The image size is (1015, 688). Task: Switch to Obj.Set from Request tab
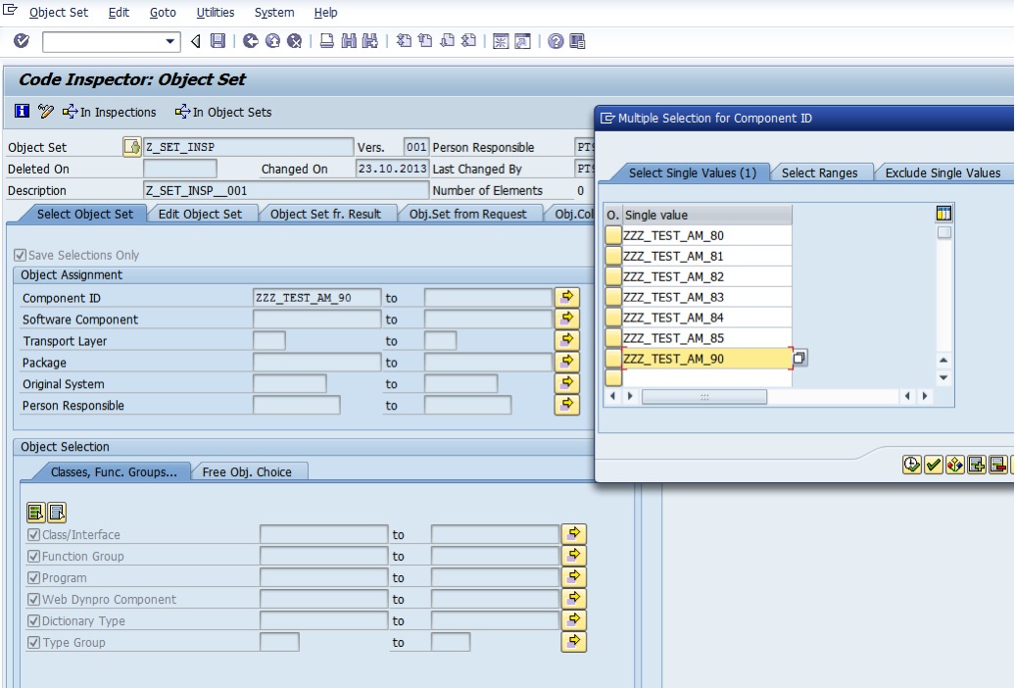(x=467, y=214)
